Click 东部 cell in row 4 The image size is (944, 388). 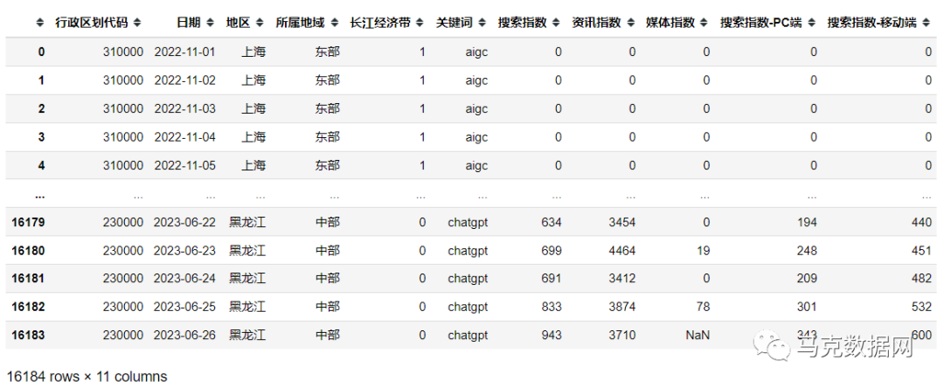328,165
